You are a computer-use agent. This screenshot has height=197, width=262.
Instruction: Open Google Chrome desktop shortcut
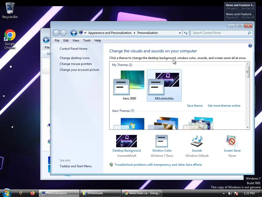click(10, 39)
